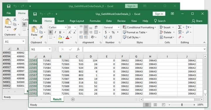
Task: Select the Result sheet tab
Action: click(x=57, y=99)
